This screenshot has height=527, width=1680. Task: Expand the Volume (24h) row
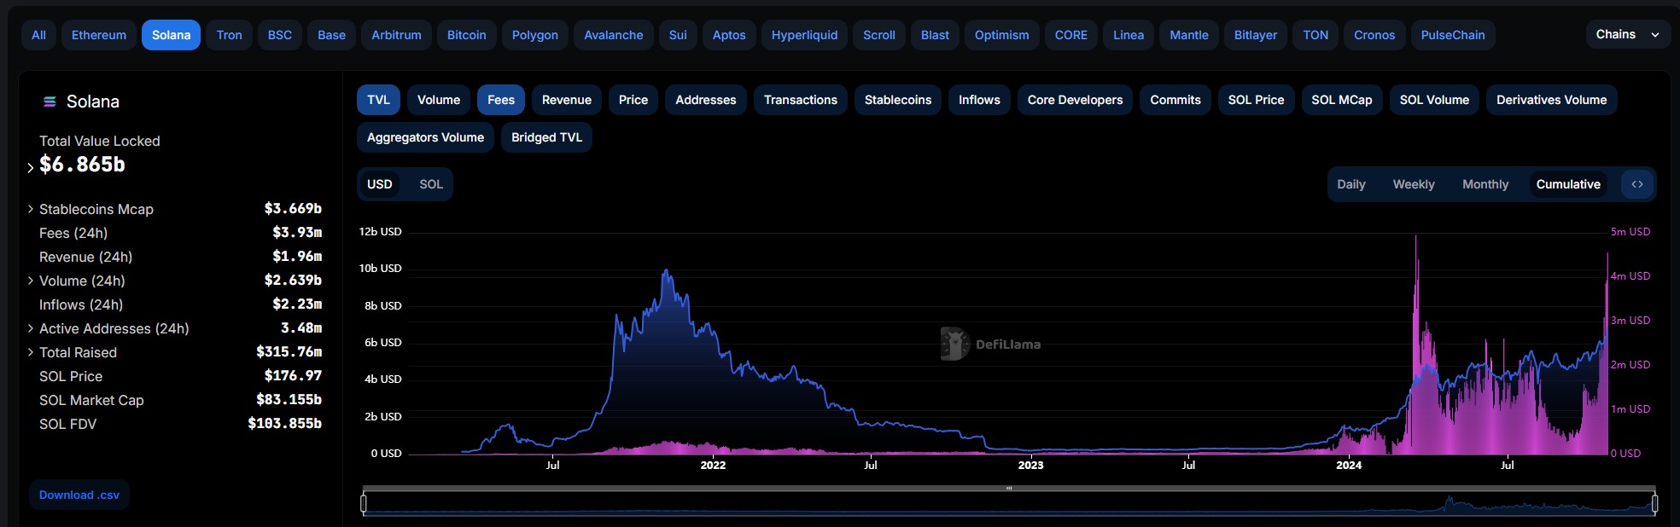(x=31, y=281)
